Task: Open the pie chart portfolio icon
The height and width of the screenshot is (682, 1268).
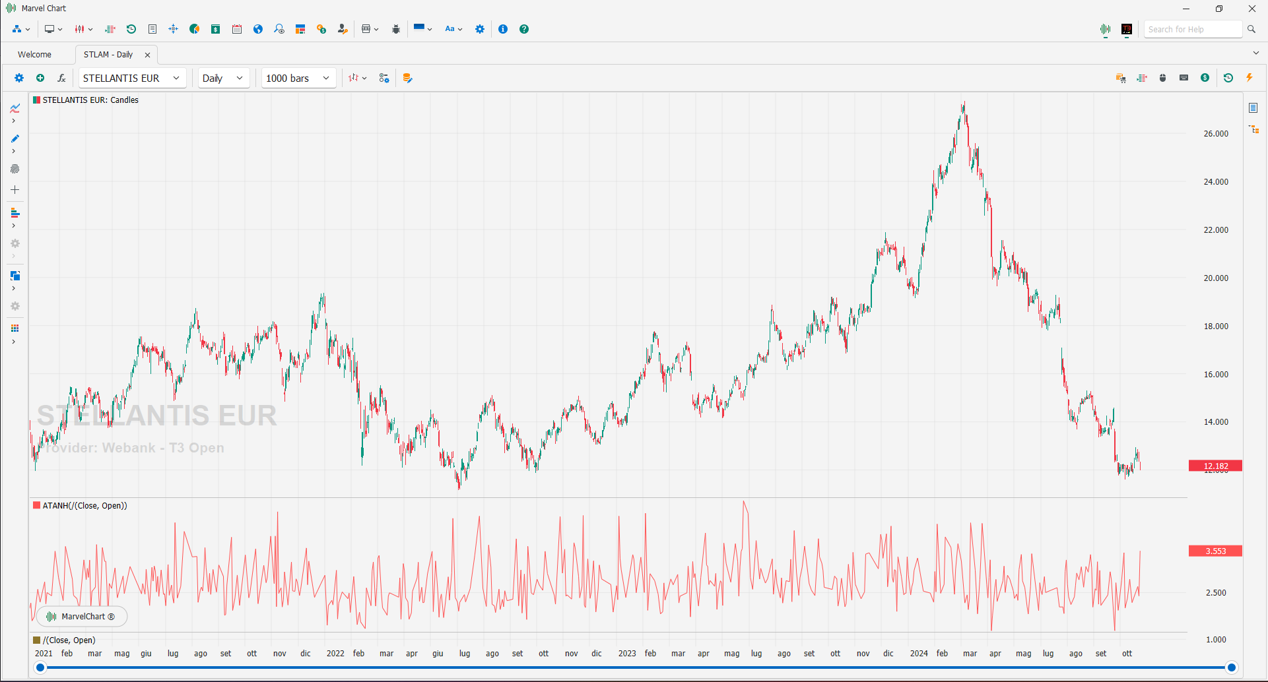Action: pyautogui.click(x=195, y=29)
